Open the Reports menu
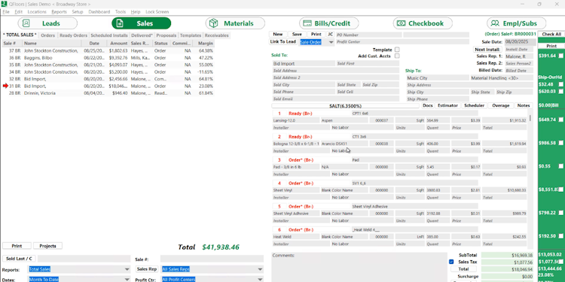Viewport: 565px width, 282px height. 59,12
